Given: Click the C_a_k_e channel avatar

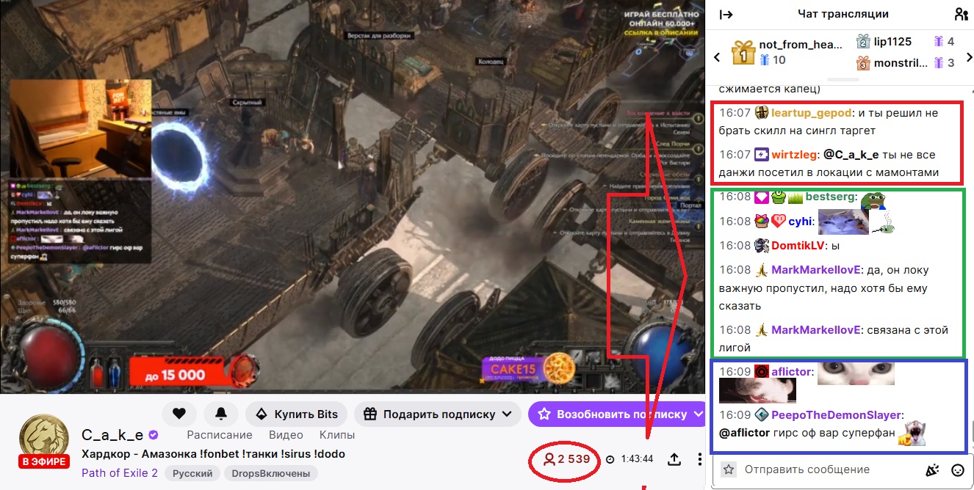Looking at the screenshot, I should 44,438.
